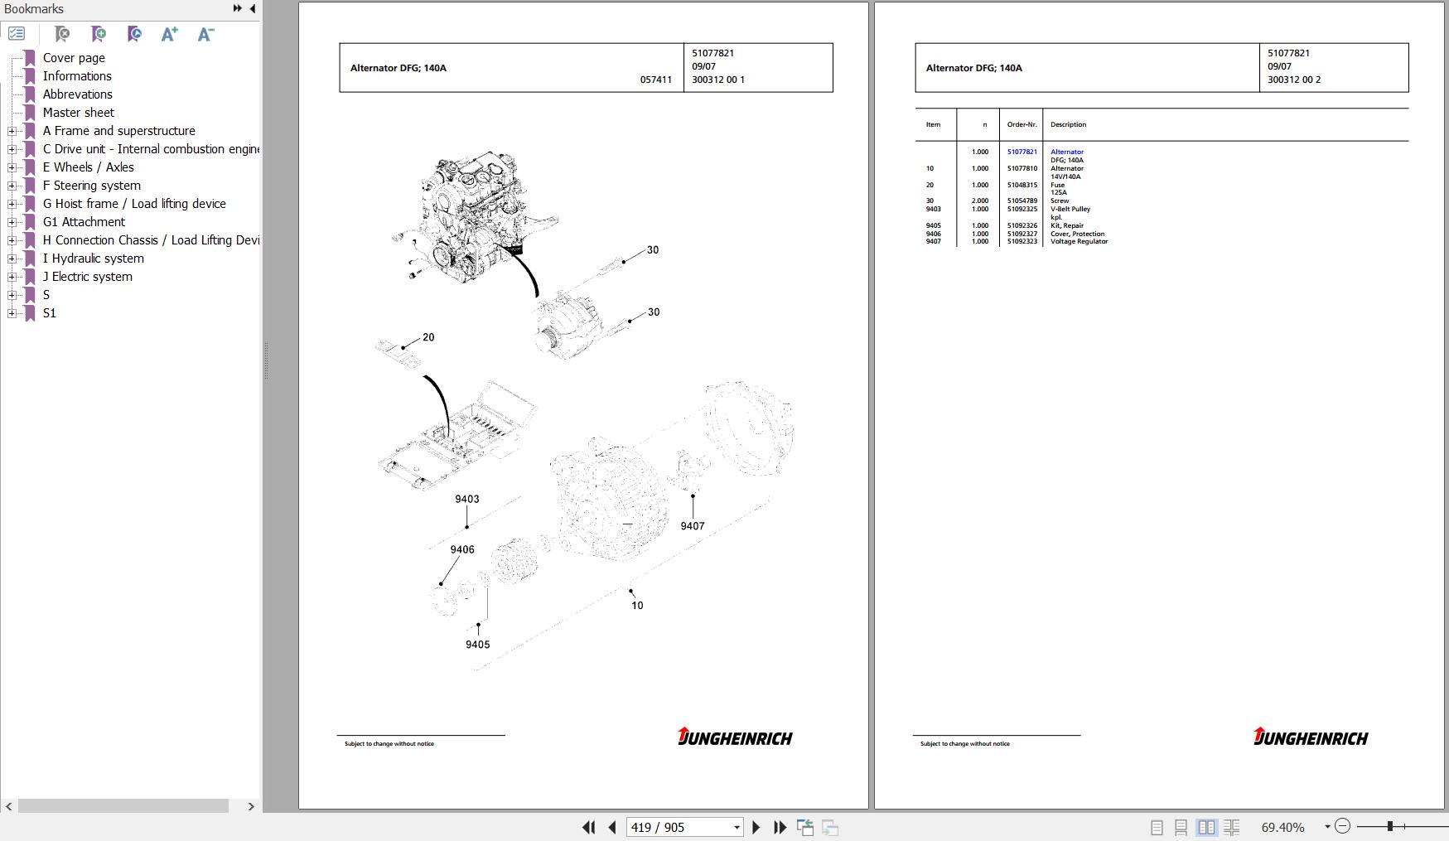The width and height of the screenshot is (1449, 841).
Task: Click the previous view icon
Action: click(x=805, y=827)
